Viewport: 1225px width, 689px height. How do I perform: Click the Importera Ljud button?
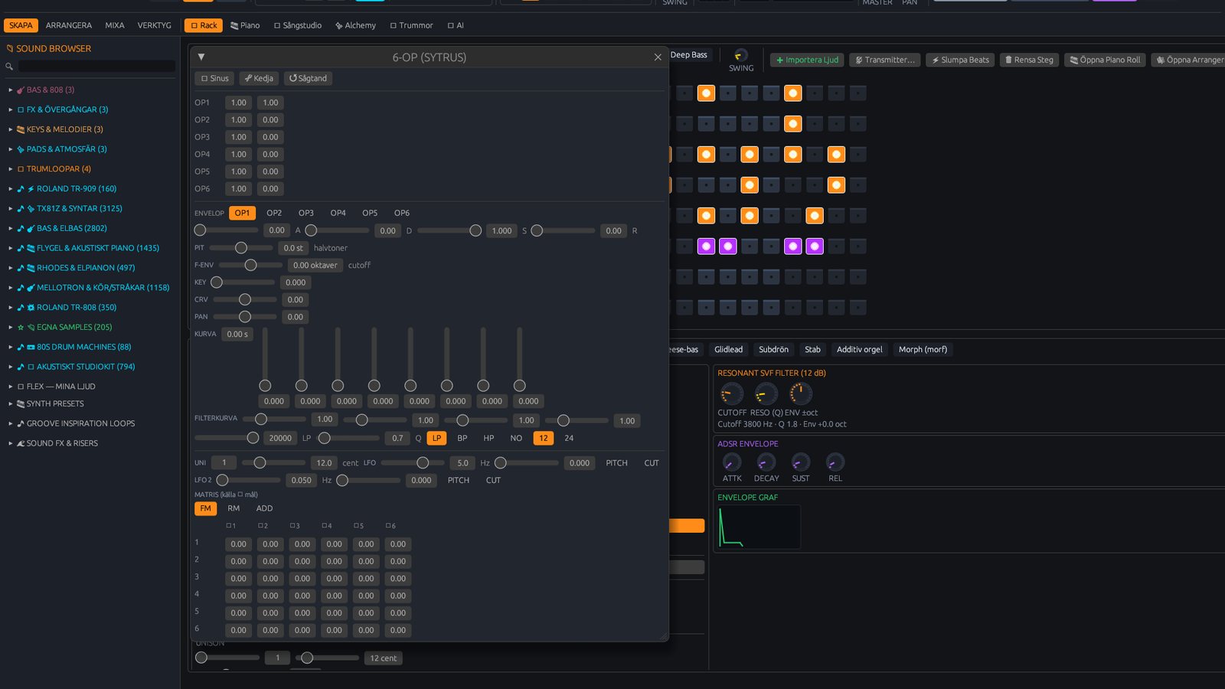pos(807,60)
